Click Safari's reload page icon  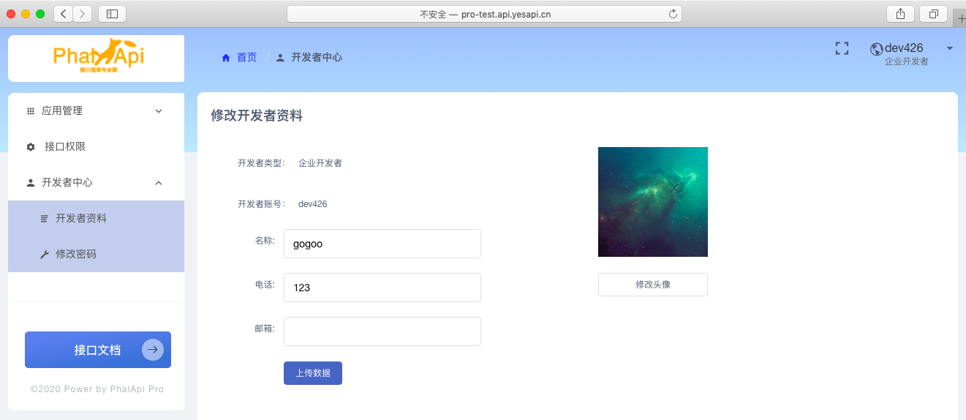pyautogui.click(x=673, y=14)
